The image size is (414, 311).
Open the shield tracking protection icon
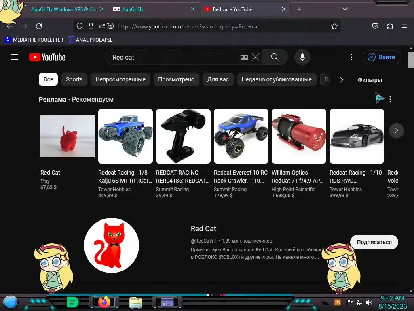coord(80,26)
